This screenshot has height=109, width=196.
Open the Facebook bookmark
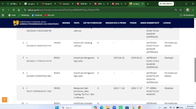pos(37,15)
